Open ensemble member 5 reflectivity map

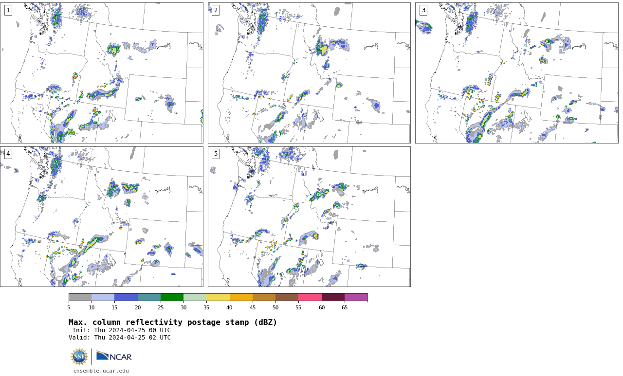tap(309, 216)
